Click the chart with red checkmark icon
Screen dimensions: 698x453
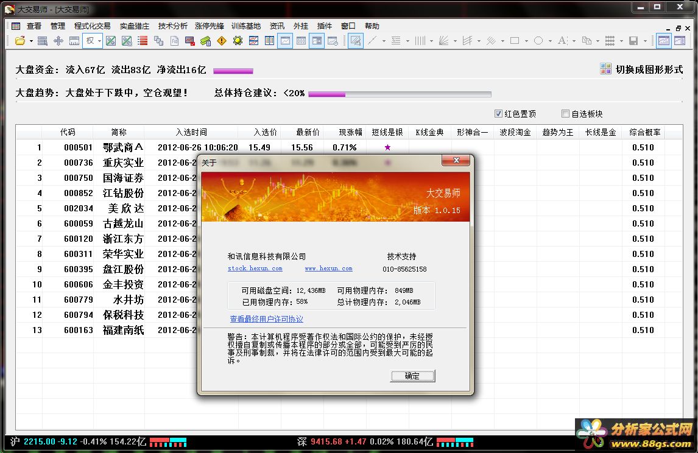pyautogui.click(x=190, y=41)
